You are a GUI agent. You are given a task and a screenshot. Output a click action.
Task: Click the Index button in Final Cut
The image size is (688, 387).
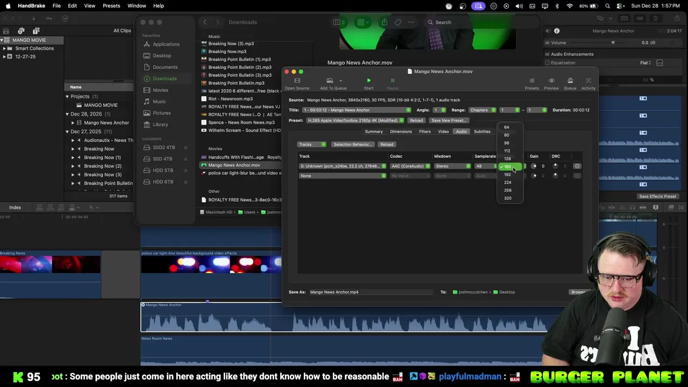tap(15, 207)
